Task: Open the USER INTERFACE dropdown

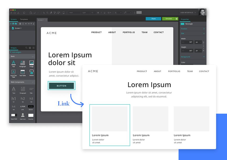Action: point(188,13)
